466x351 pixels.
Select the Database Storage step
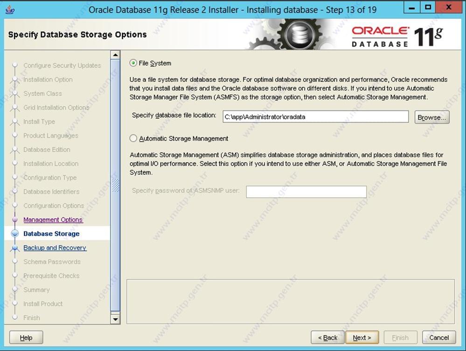(51, 234)
